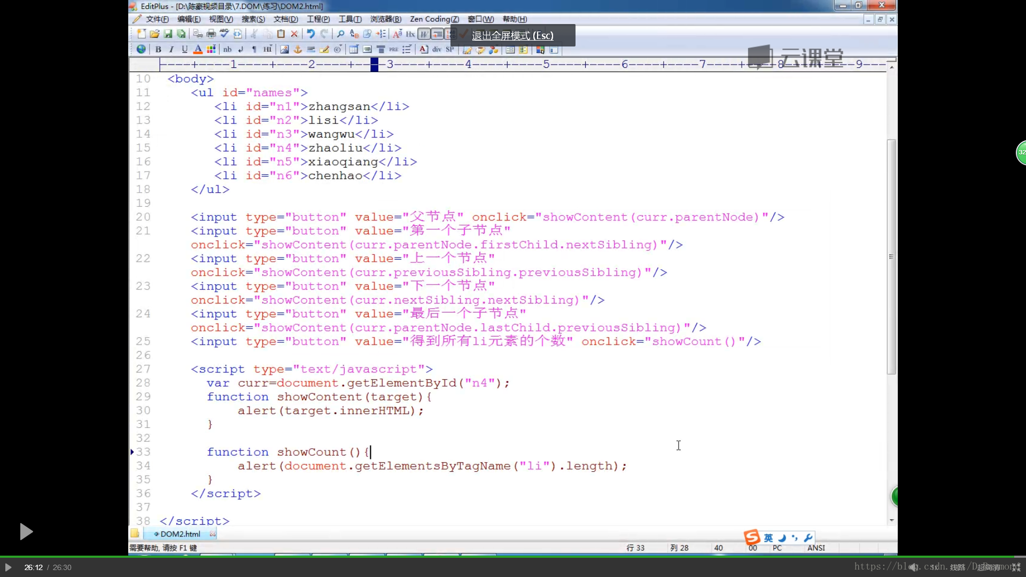Toggle Word Wrap W button
The image size is (1026, 577).
[424, 34]
